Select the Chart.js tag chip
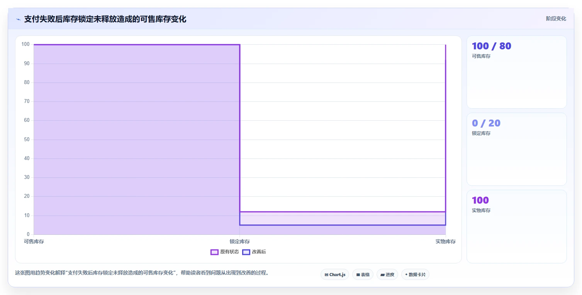The height and width of the screenshot is (295, 582). 335,275
